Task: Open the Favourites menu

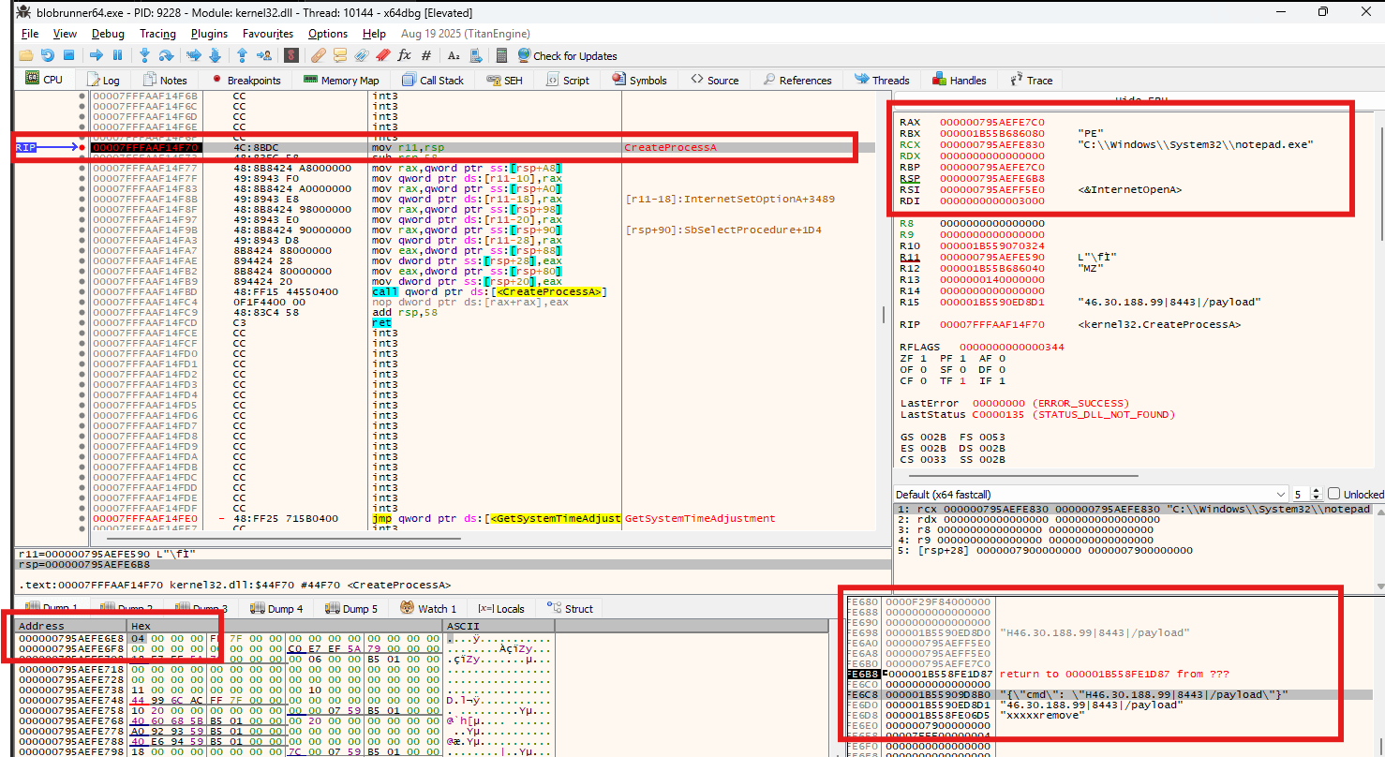Action: (267, 33)
